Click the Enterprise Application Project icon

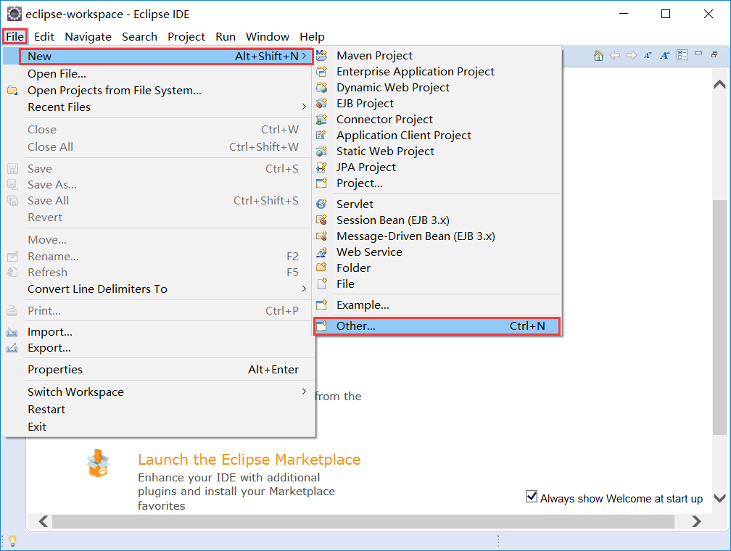coord(322,71)
